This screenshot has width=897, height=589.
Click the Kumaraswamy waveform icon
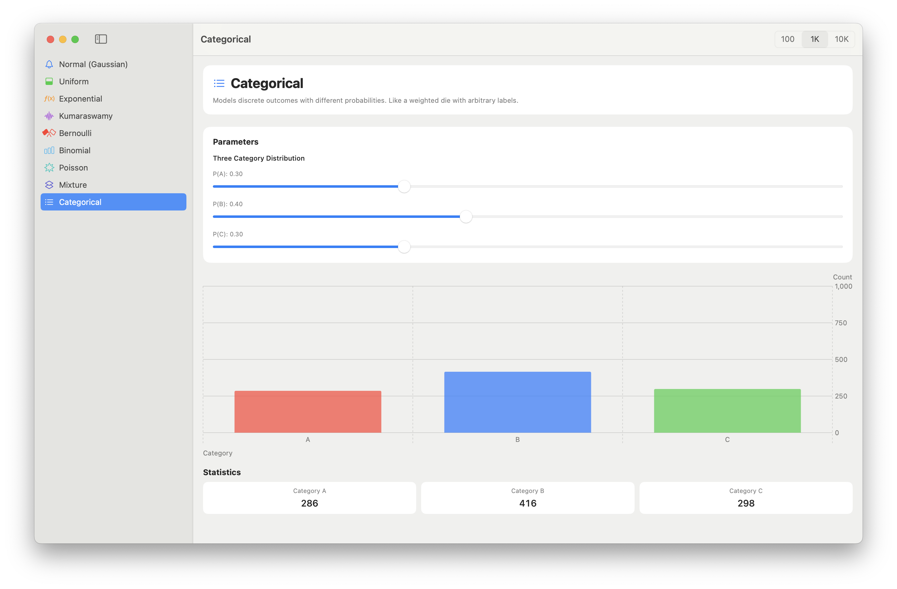tap(49, 116)
